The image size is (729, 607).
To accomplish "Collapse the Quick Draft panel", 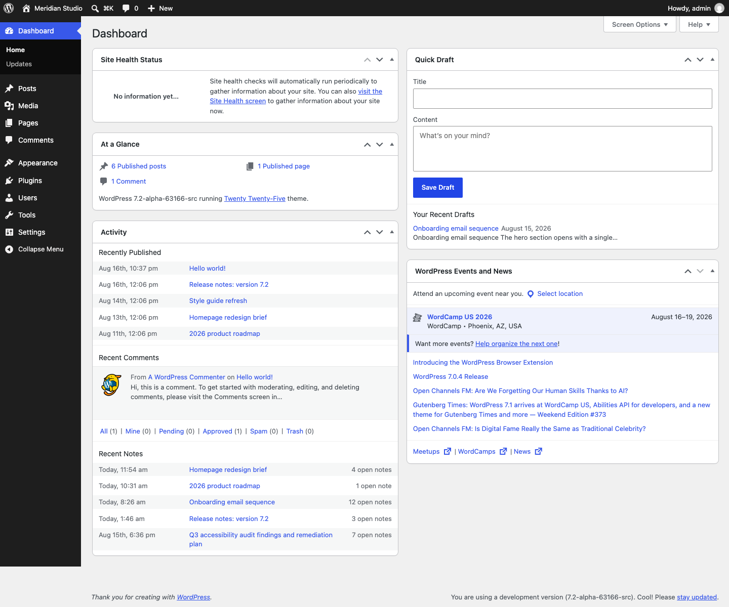I will pyautogui.click(x=712, y=60).
